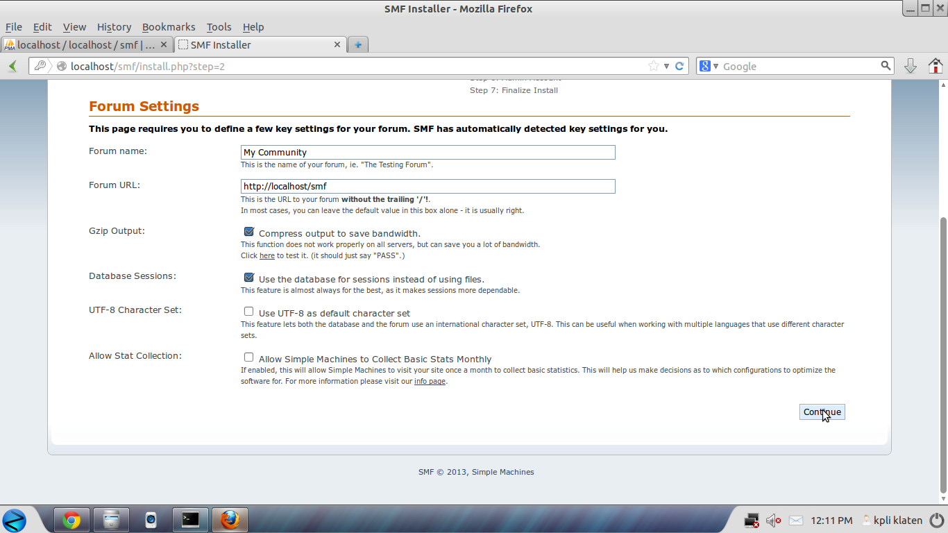Close the SMF Installer tab

coord(337,44)
